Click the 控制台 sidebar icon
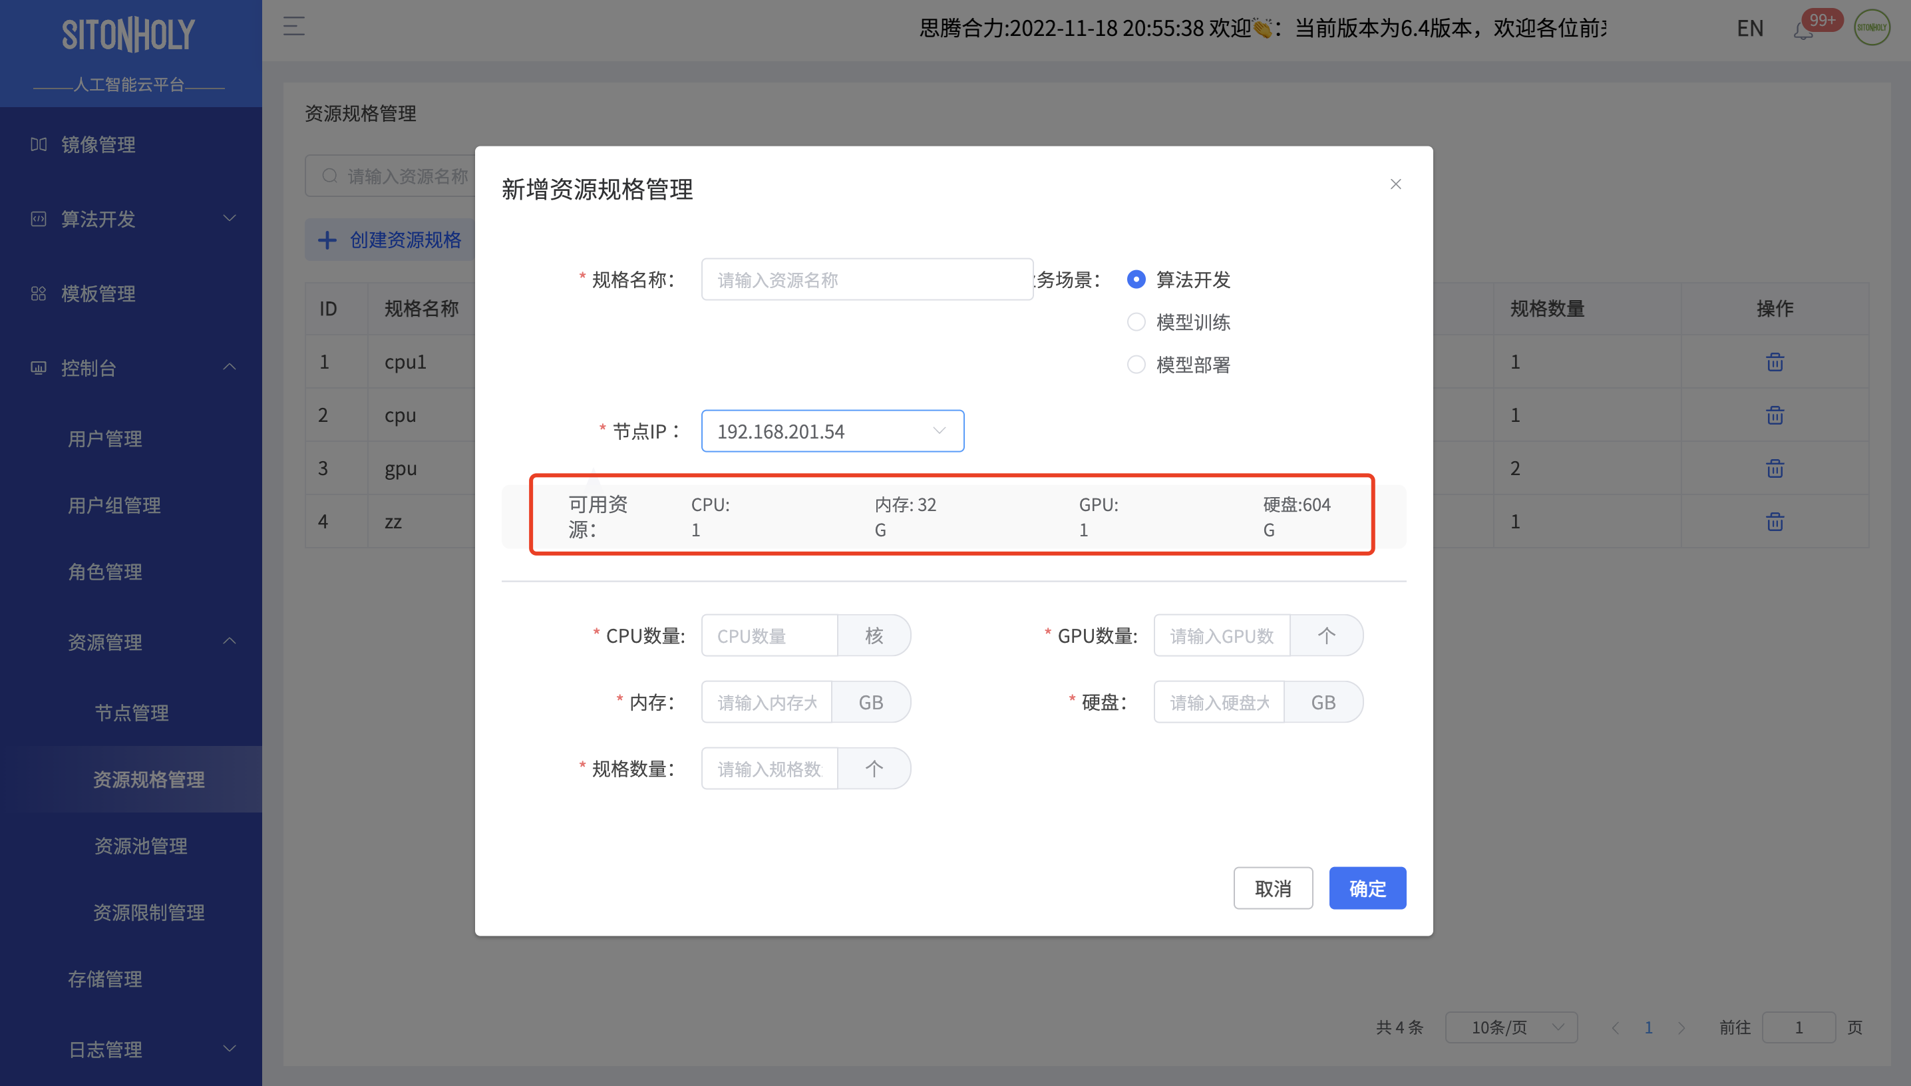This screenshot has height=1086, width=1911. pyautogui.click(x=39, y=368)
